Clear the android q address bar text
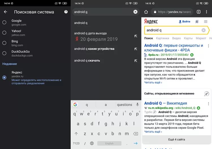212x149 pixels. coord(135,12)
